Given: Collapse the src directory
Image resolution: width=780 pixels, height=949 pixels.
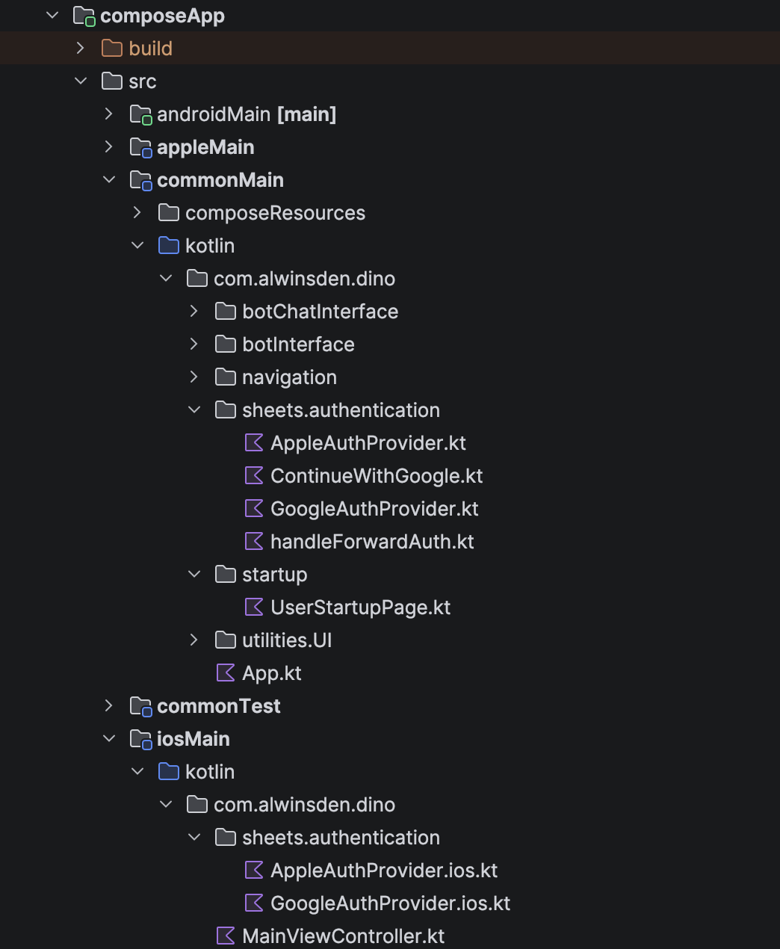Looking at the screenshot, I should pos(80,81).
